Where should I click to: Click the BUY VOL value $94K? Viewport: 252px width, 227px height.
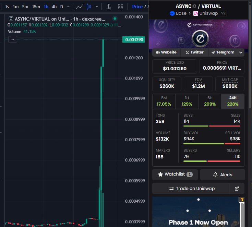click(189, 139)
